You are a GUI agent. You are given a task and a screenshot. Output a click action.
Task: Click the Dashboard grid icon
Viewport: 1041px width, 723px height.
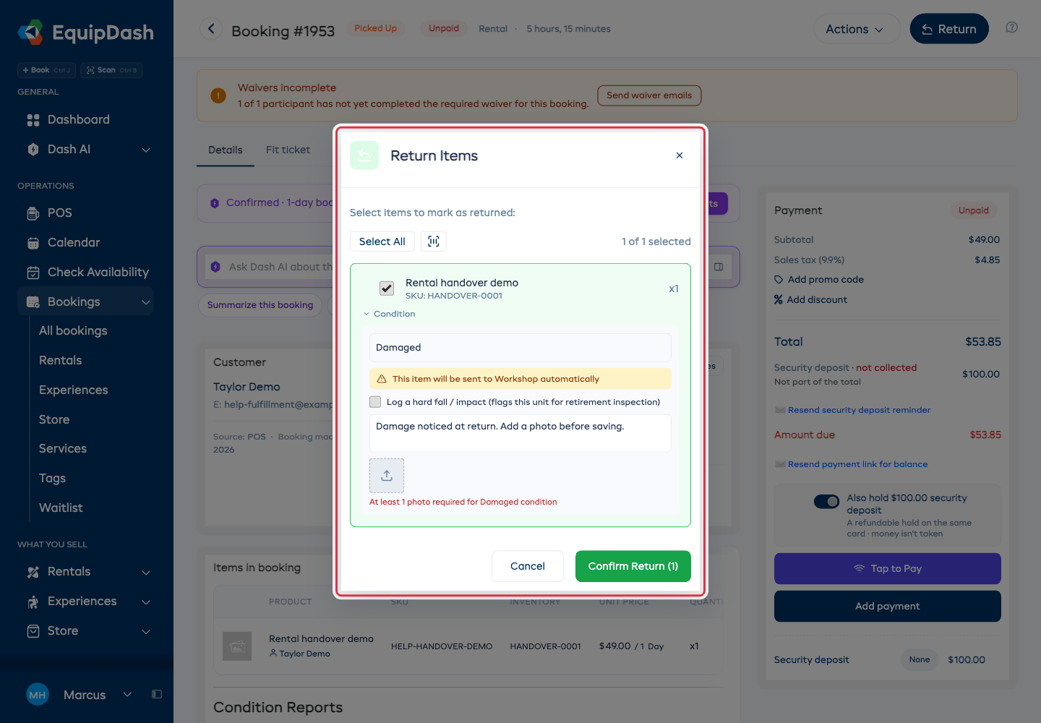(x=33, y=120)
